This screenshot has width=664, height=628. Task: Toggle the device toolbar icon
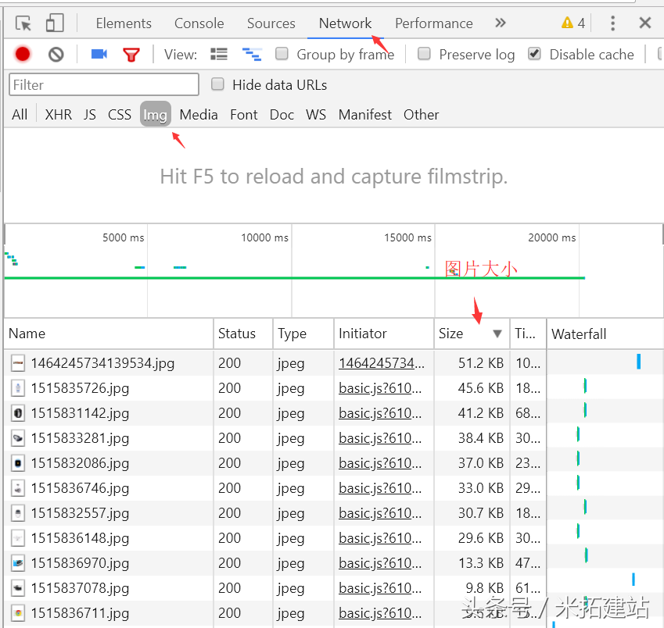coord(54,23)
